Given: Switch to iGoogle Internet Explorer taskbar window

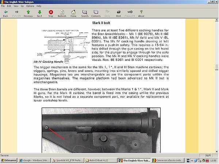Looking at the screenshot, I should [35, 160].
